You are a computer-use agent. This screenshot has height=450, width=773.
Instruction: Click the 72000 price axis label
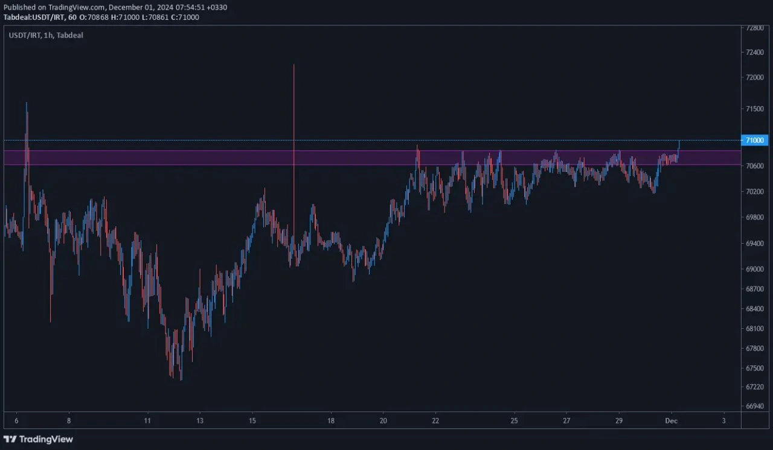(x=755, y=77)
